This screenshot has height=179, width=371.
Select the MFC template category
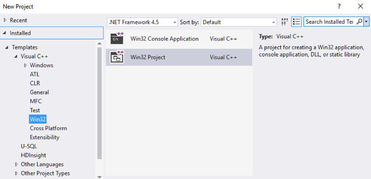pos(36,101)
